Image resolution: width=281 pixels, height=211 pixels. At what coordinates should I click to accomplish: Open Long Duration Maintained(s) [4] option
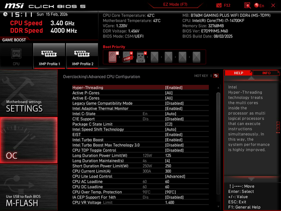[x=140, y=160]
